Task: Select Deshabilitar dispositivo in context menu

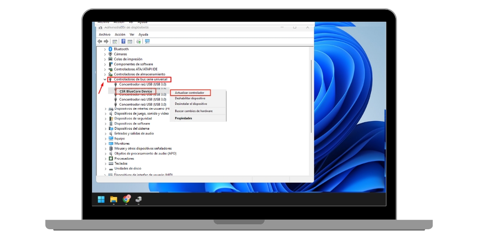Action: [x=190, y=98]
